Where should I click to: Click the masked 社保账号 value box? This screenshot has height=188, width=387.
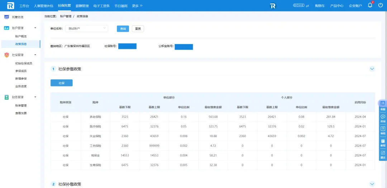tap(127, 46)
